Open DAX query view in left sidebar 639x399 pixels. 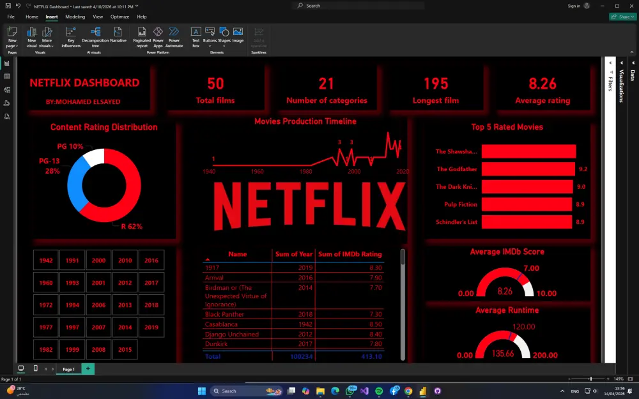point(7,103)
